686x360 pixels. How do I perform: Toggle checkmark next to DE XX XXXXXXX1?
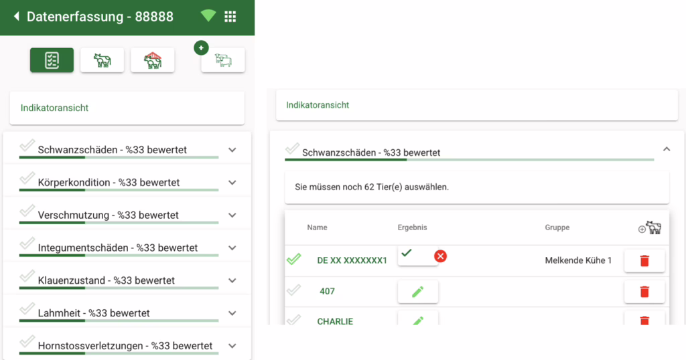point(293,260)
